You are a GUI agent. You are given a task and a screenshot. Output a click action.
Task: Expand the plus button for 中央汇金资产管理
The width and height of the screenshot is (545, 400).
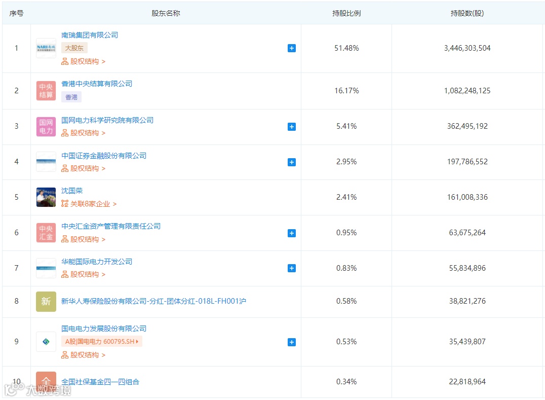tap(292, 233)
